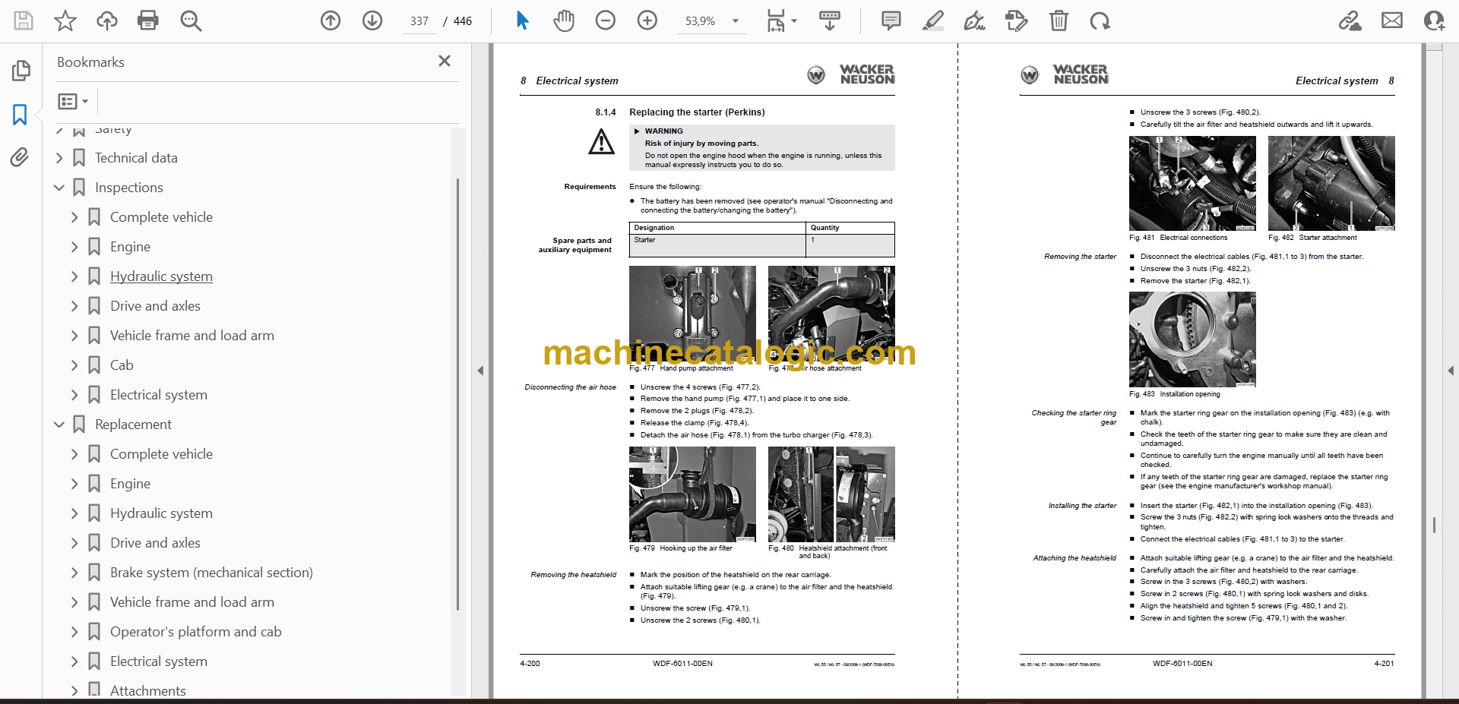Open page thumbnails panel in sidebar
The image size is (1459, 704).
tap(21, 71)
